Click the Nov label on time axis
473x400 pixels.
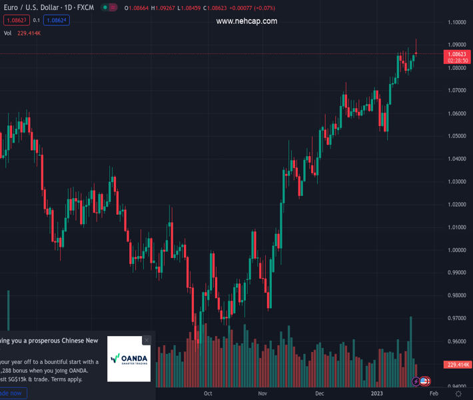262,393
